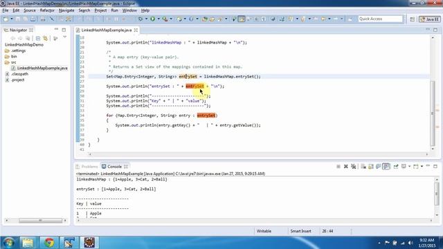Close the LinkedHashMapExample.java editor tab
The image size is (443, 249).
[136, 30]
